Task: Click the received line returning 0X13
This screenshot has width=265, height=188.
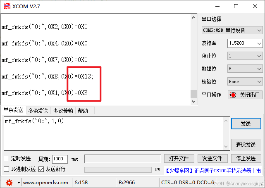Action: coord(47,76)
